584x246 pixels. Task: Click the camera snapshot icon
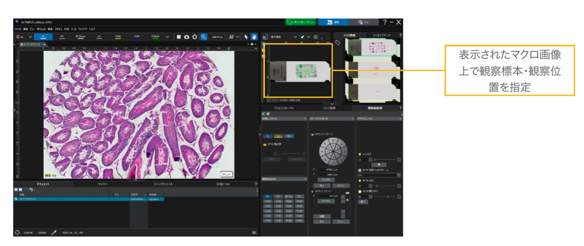(x=186, y=36)
